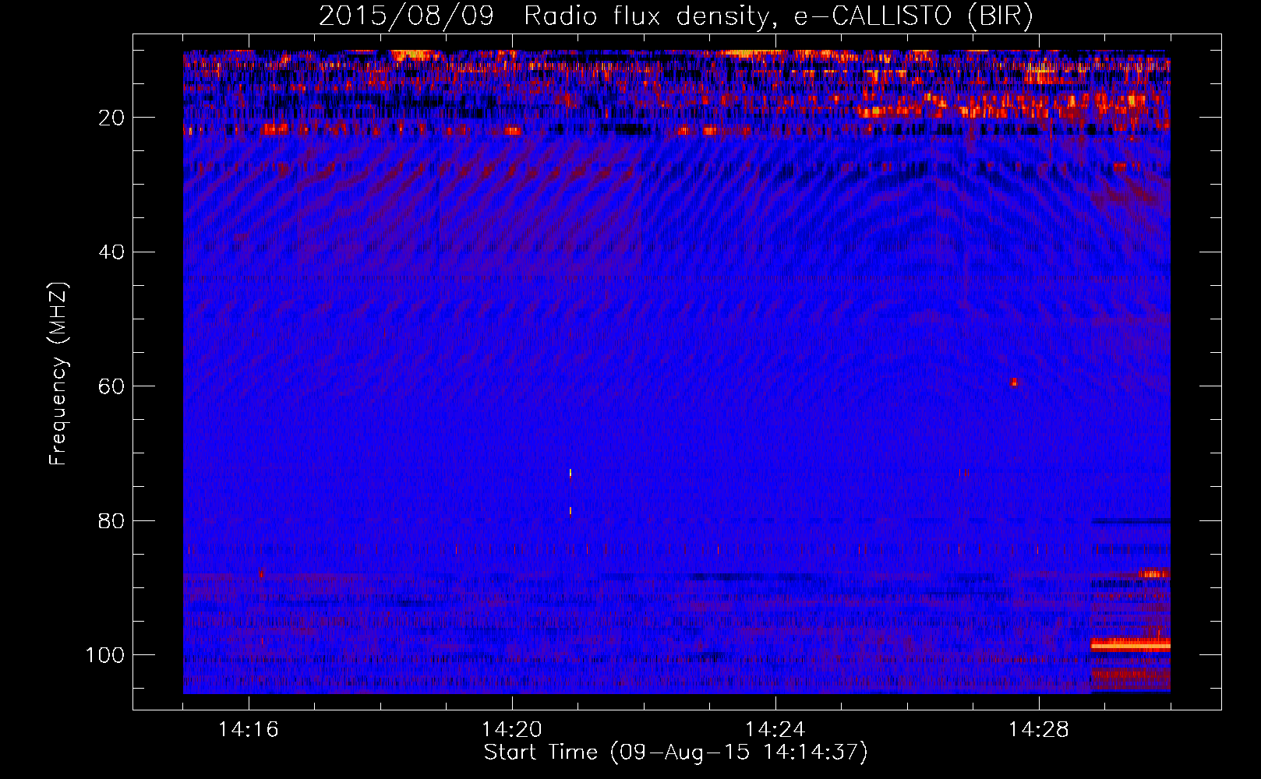Click the 14:28 time tick label
This screenshot has height=779, width=1261.
point(1039,730)
